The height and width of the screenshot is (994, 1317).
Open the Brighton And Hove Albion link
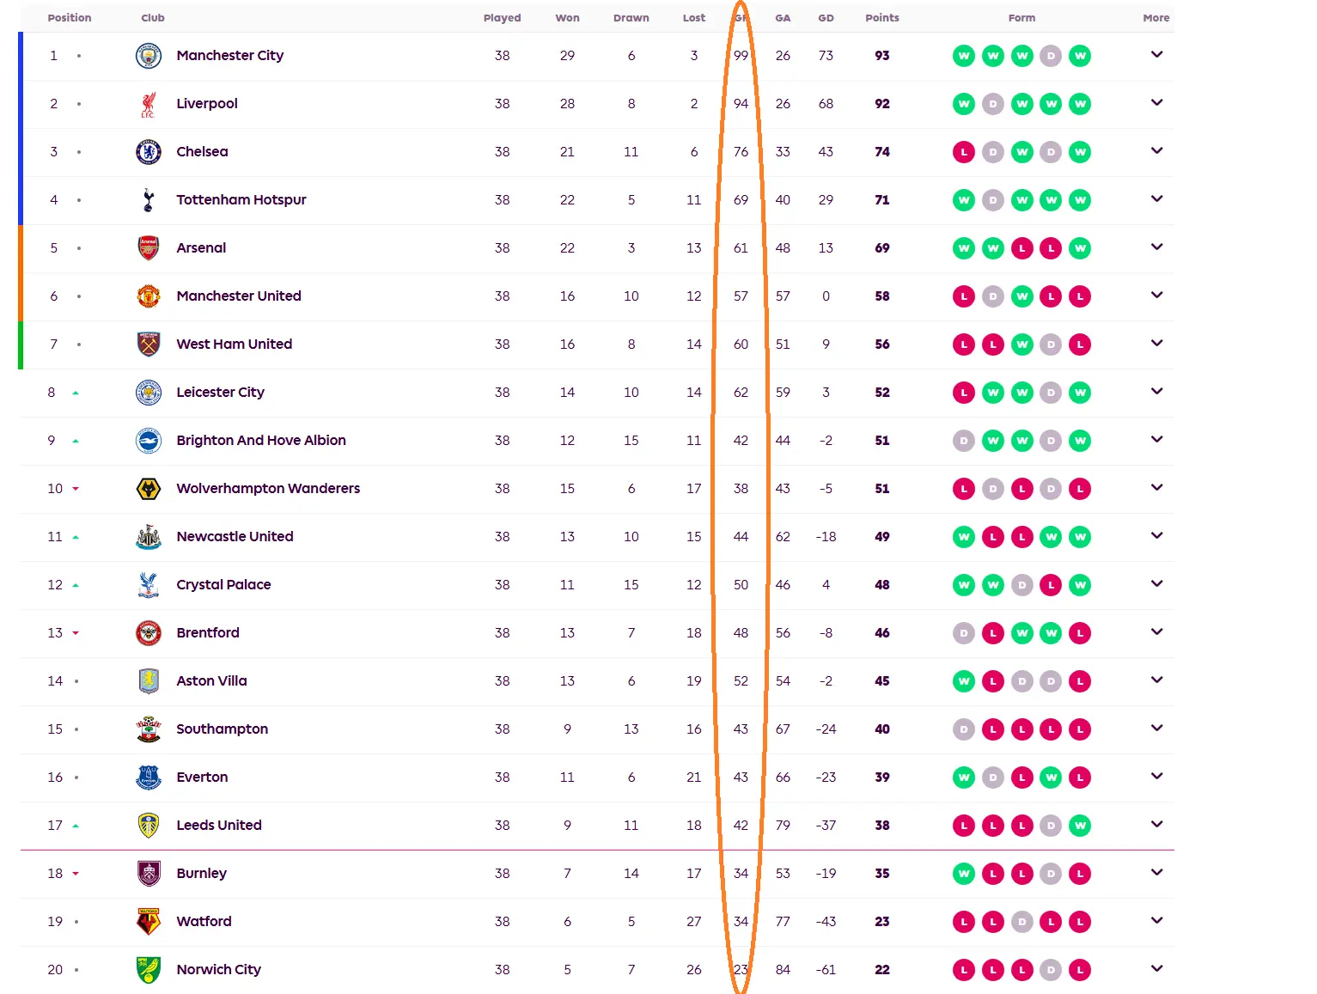coord(261,440)
